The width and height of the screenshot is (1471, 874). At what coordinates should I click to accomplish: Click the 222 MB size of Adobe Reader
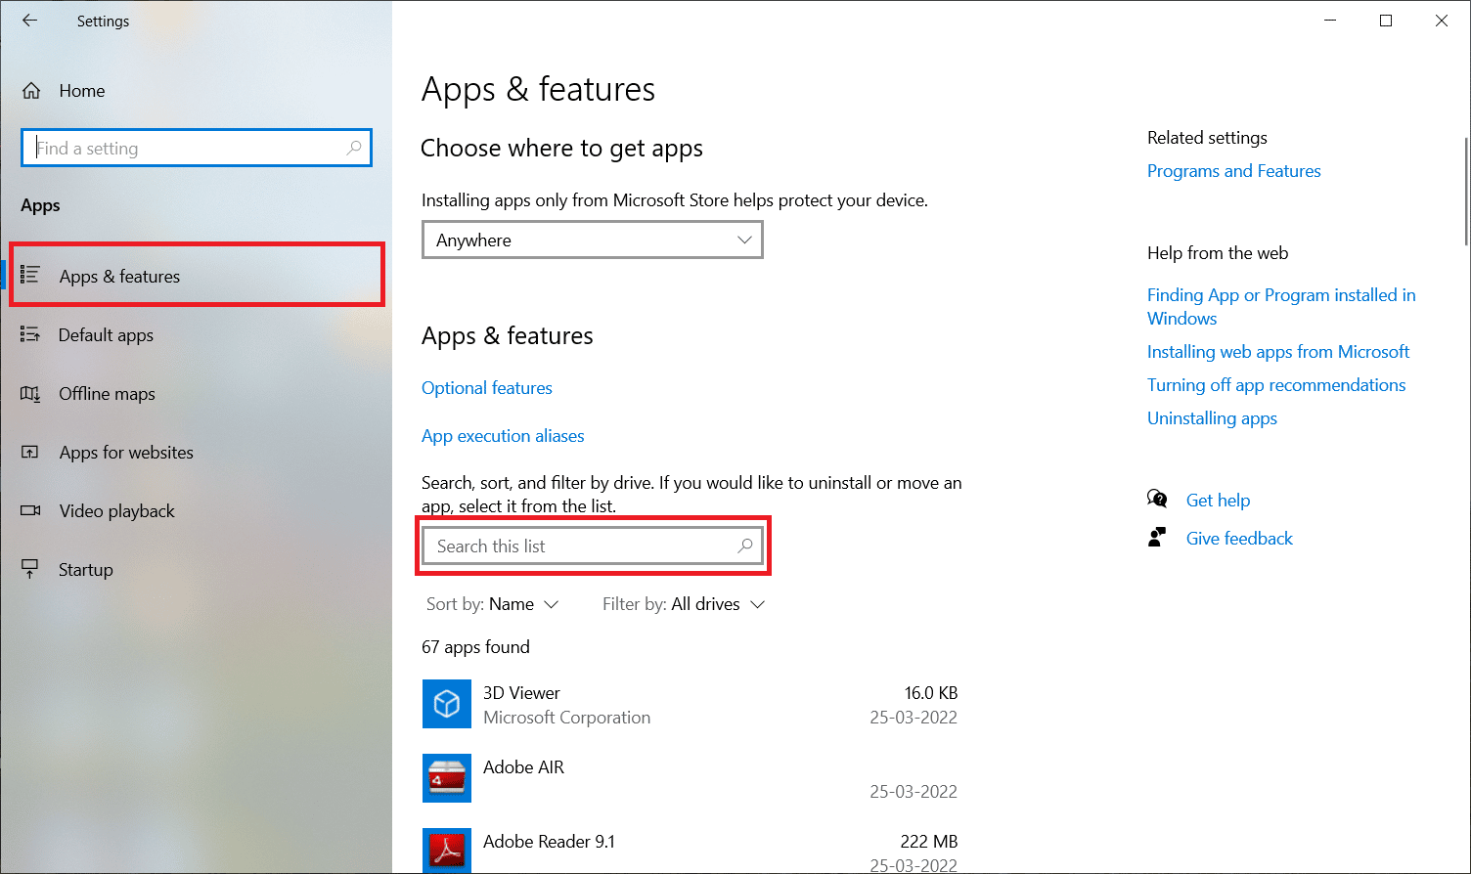(929, 842)
